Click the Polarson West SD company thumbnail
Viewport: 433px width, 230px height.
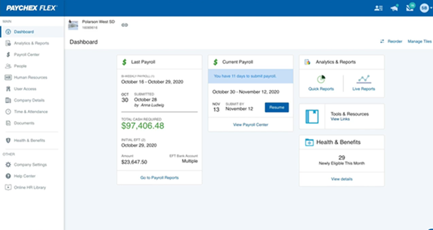(x=73, y=24)
